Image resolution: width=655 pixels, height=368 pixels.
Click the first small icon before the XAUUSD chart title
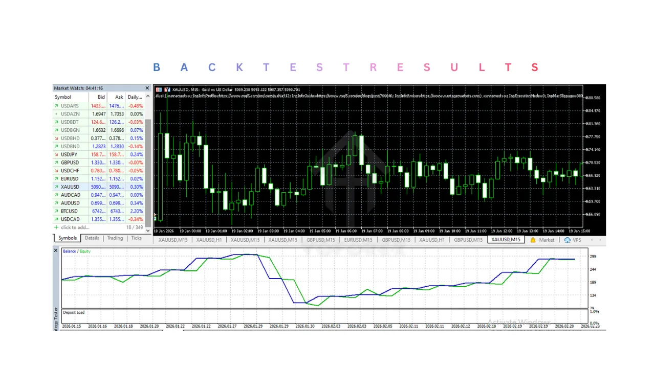click(x=159, y=89)
